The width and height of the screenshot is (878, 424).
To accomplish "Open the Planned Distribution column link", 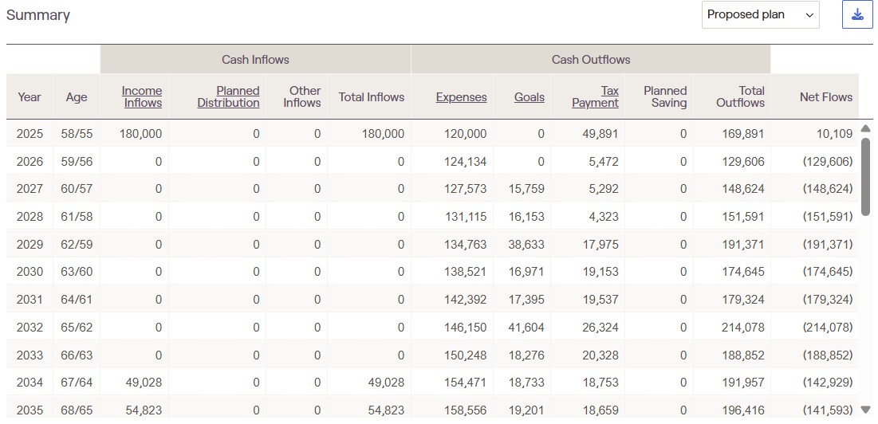I will pos(228,96).
